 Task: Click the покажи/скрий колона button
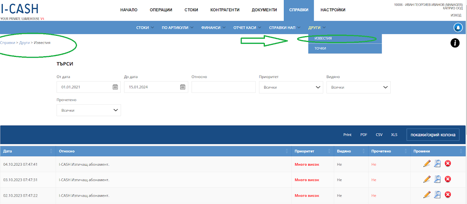point(433,135)
